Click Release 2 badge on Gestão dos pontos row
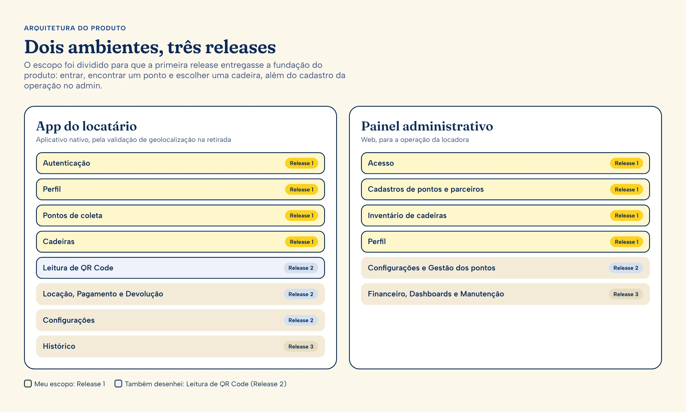Viewport: 686px width, 412px height. pyautogui.click(x=626, y=268)
